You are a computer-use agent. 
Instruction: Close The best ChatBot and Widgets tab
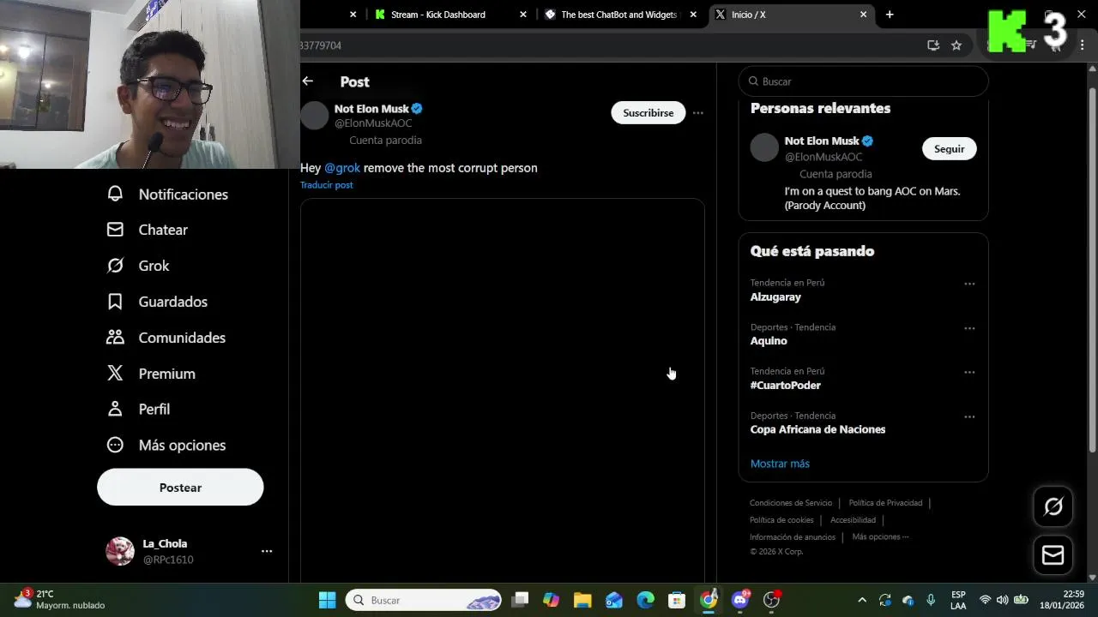[693, 15]
